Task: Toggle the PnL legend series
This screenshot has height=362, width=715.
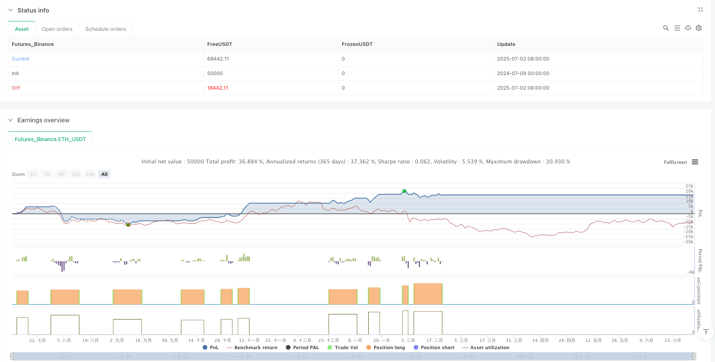Action: pos(211,347)
